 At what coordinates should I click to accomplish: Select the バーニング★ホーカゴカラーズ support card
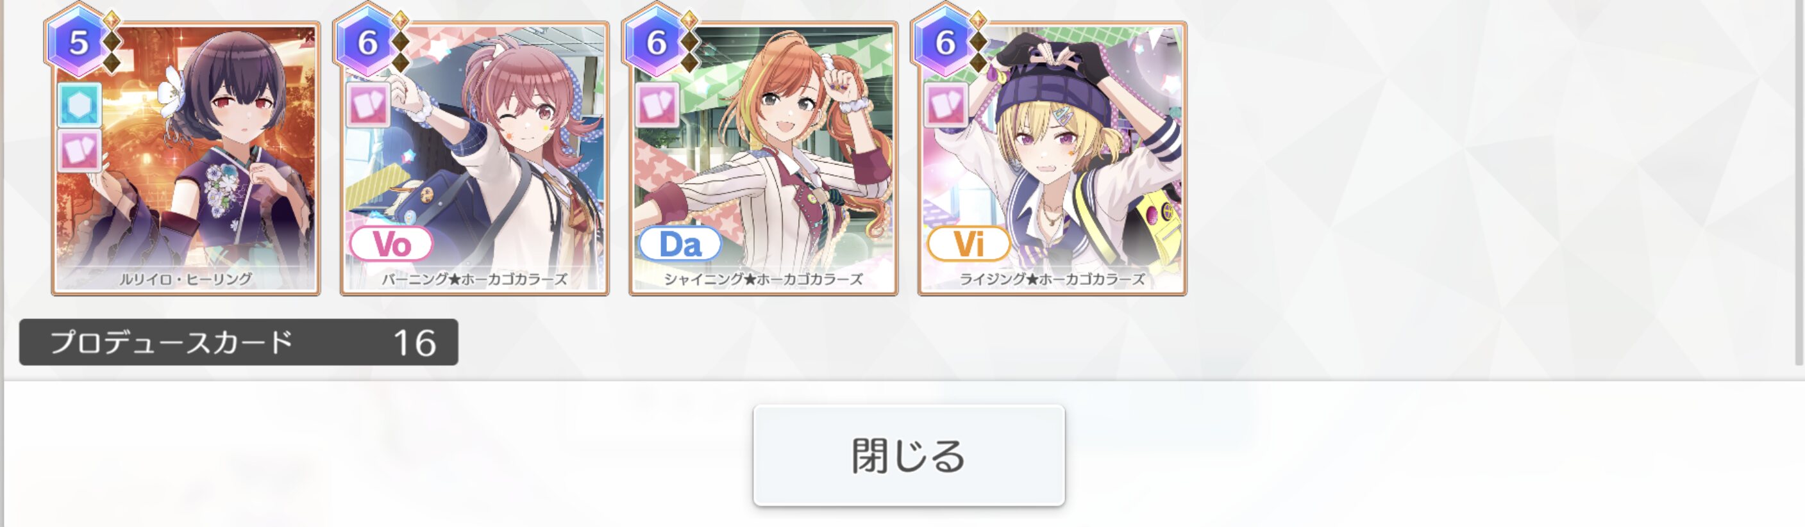(474, 158)
